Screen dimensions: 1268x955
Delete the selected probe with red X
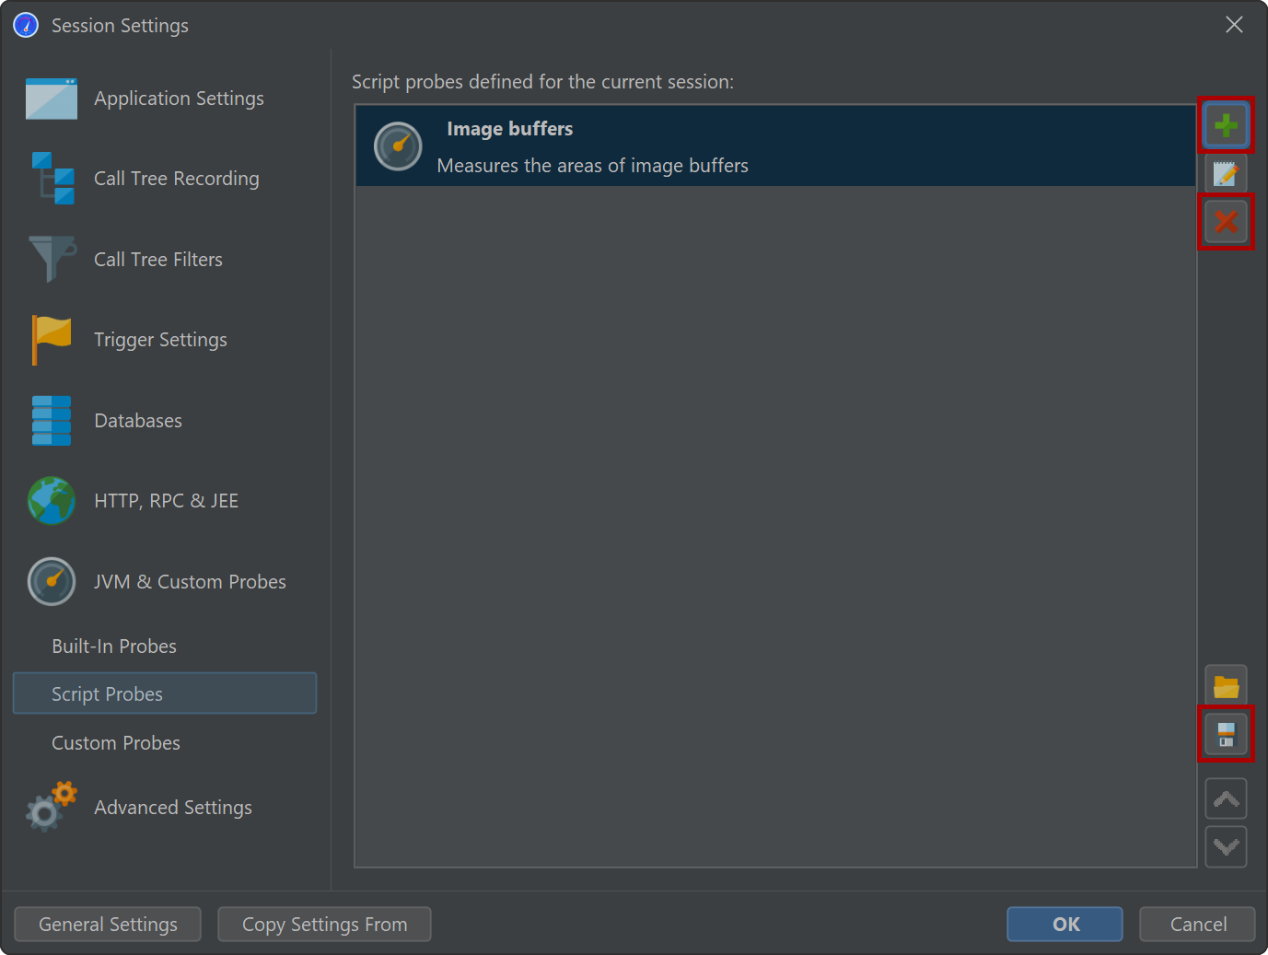(1226, 221)
